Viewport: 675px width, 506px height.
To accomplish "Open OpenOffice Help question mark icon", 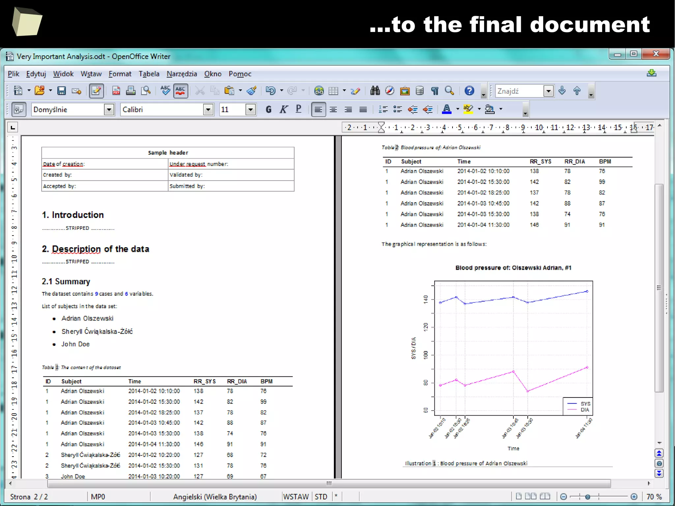I will coord(469,91).
